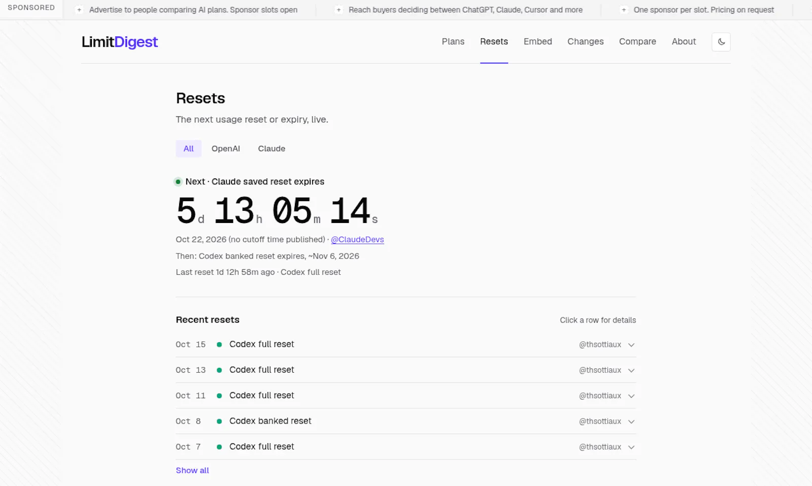Click the Last reset 1d 12h 58m ago line
812x486 pixels.
pos(258,272)
